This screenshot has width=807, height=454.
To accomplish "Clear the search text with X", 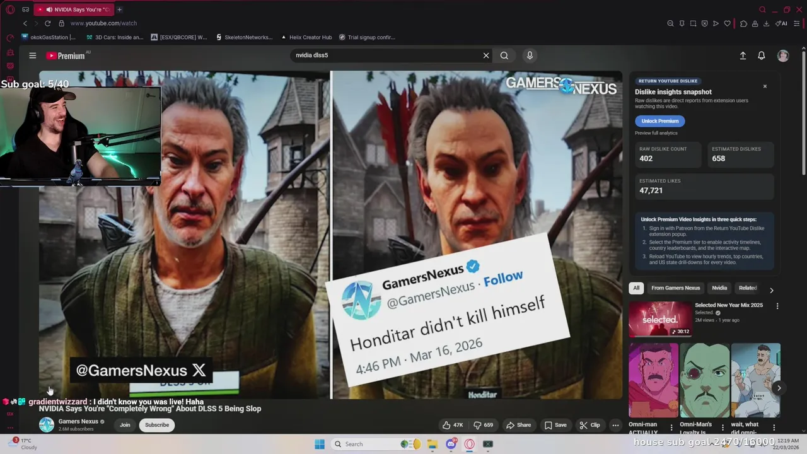I will point(486,55).
